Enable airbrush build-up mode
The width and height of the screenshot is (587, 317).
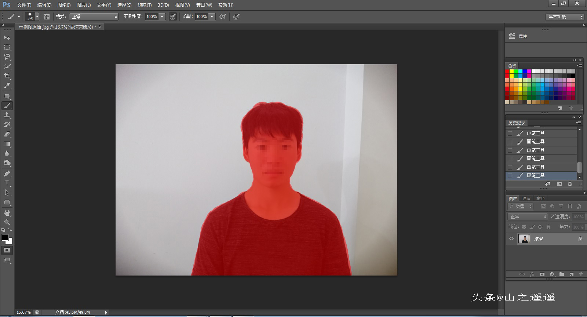tap(223, 17)
